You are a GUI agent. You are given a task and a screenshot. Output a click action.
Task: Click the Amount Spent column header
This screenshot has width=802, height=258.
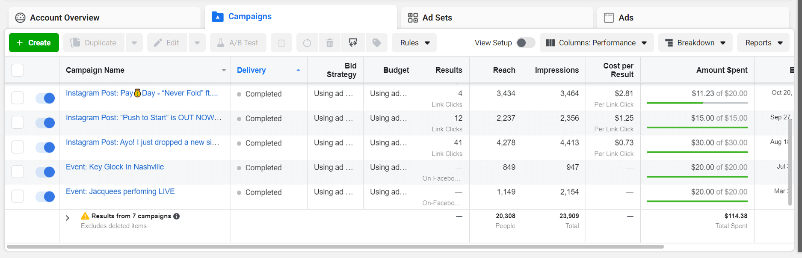tap(697, 70)
